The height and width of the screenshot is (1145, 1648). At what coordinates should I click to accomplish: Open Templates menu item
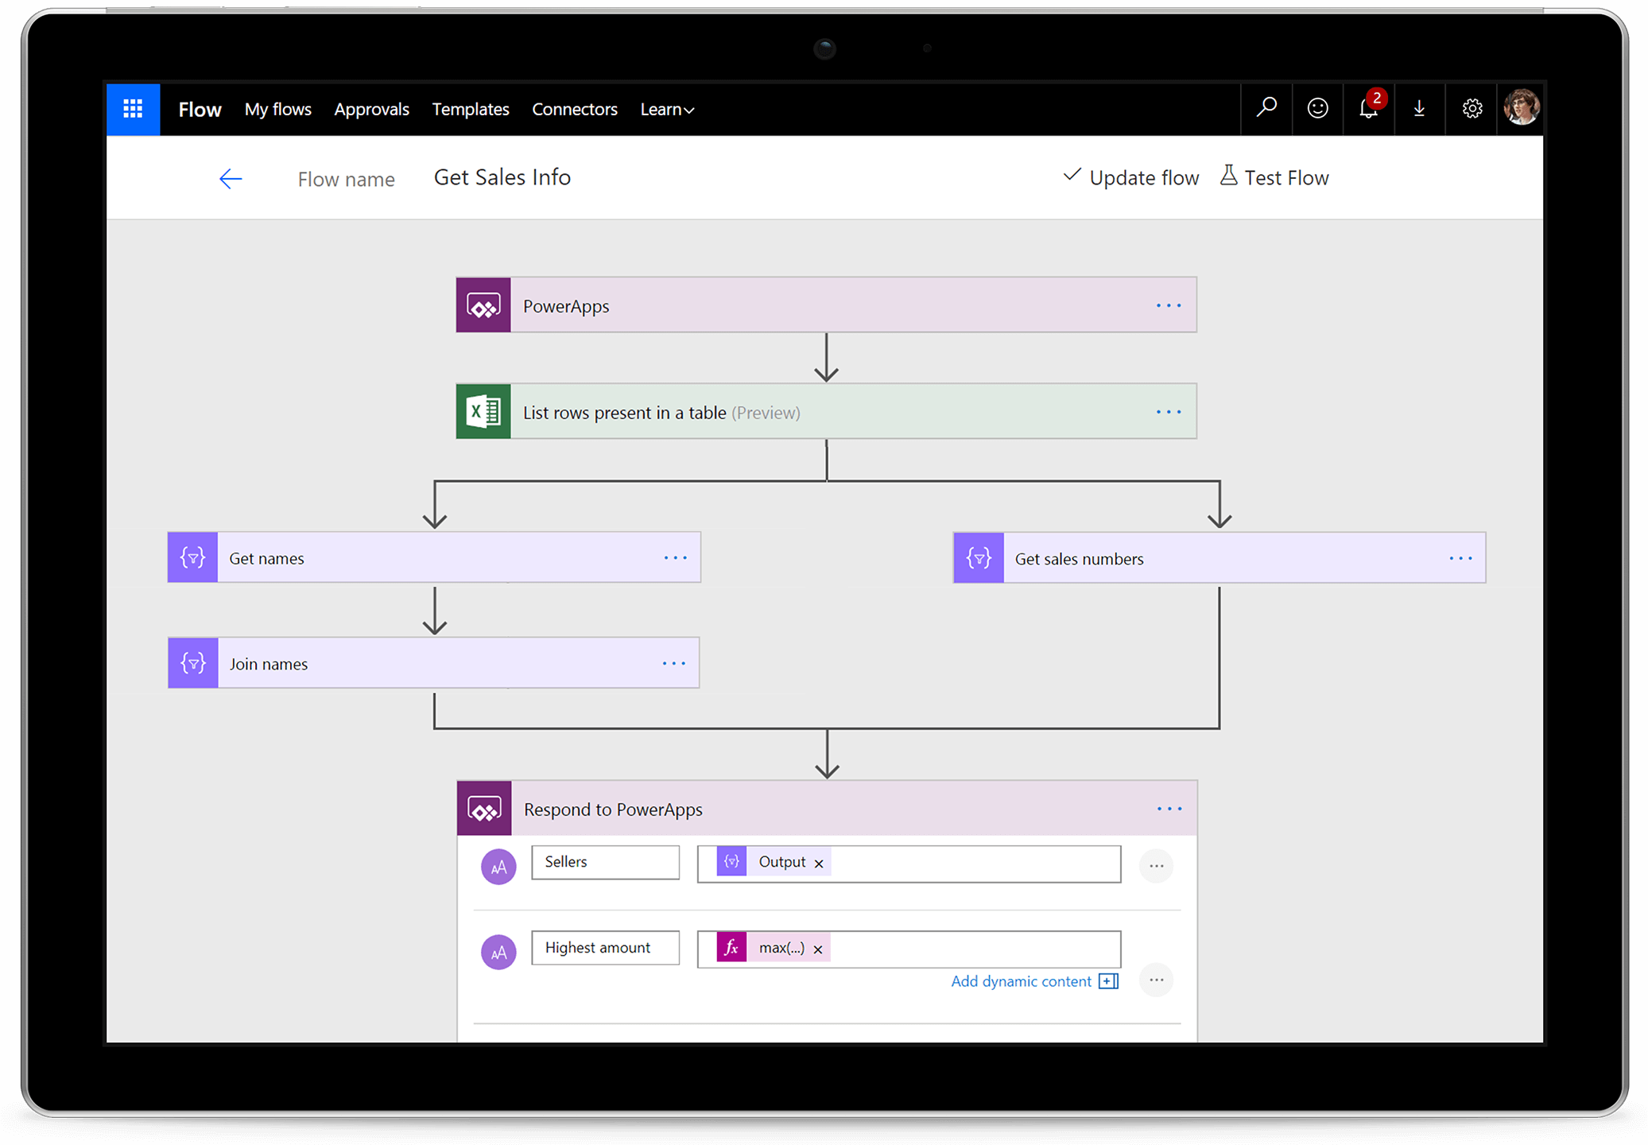470,107
